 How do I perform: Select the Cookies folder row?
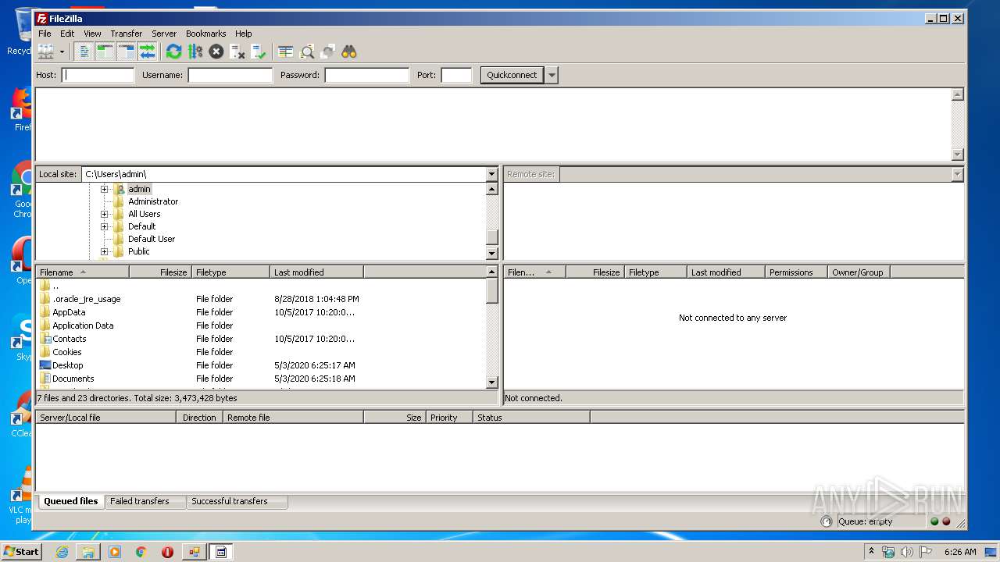[261, 352]
